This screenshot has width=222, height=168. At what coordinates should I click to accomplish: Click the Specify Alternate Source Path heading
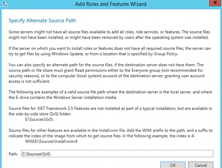coord(42,21)
